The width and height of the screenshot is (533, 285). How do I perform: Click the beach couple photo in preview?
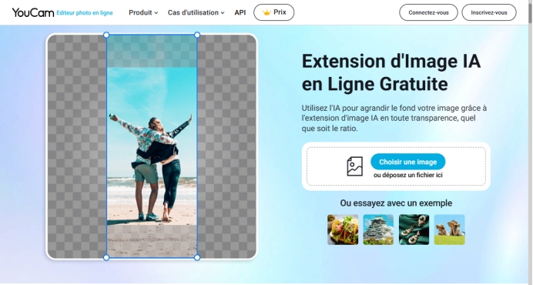152,146
